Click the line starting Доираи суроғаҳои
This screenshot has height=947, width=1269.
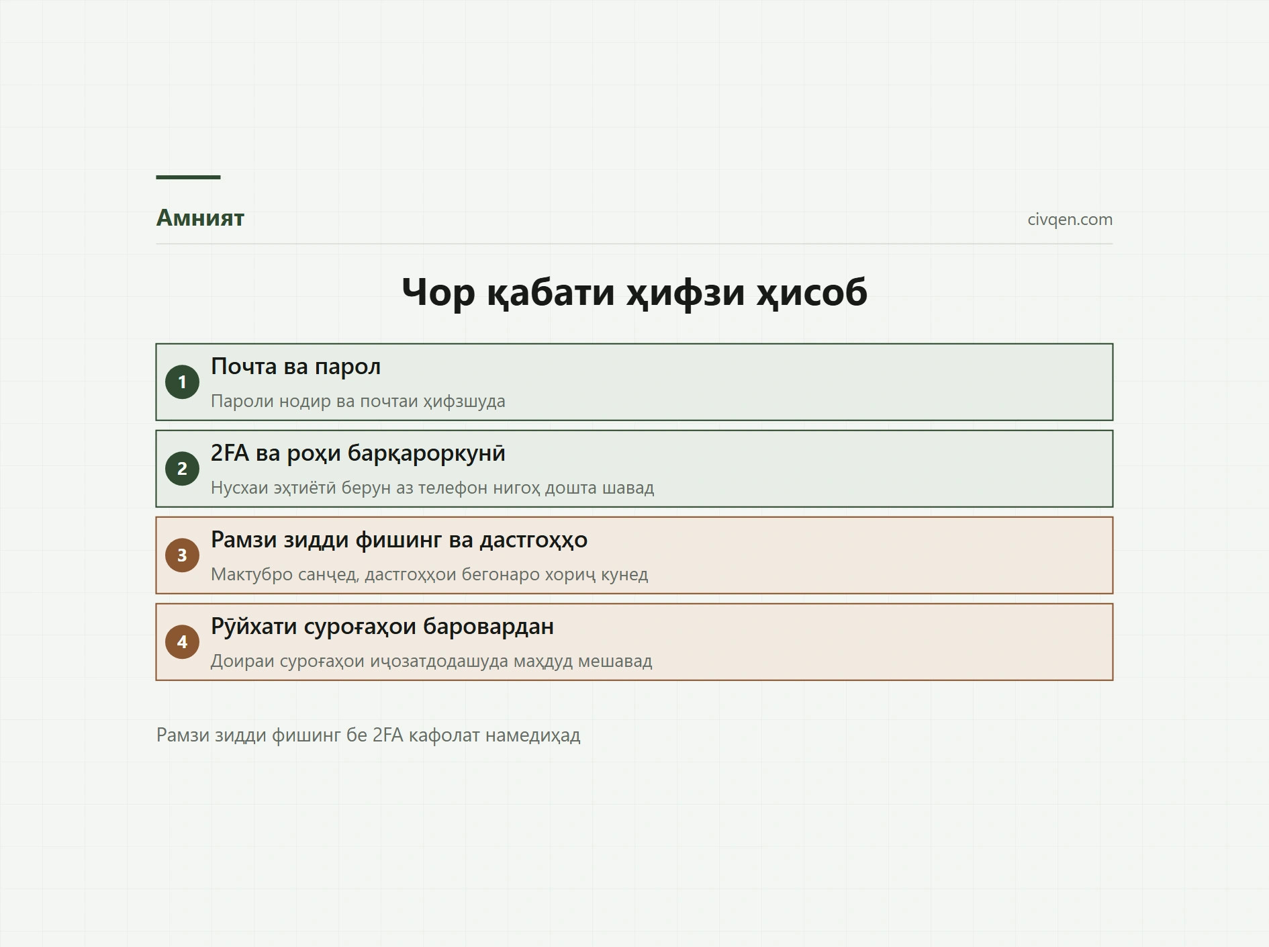point(432,661)
